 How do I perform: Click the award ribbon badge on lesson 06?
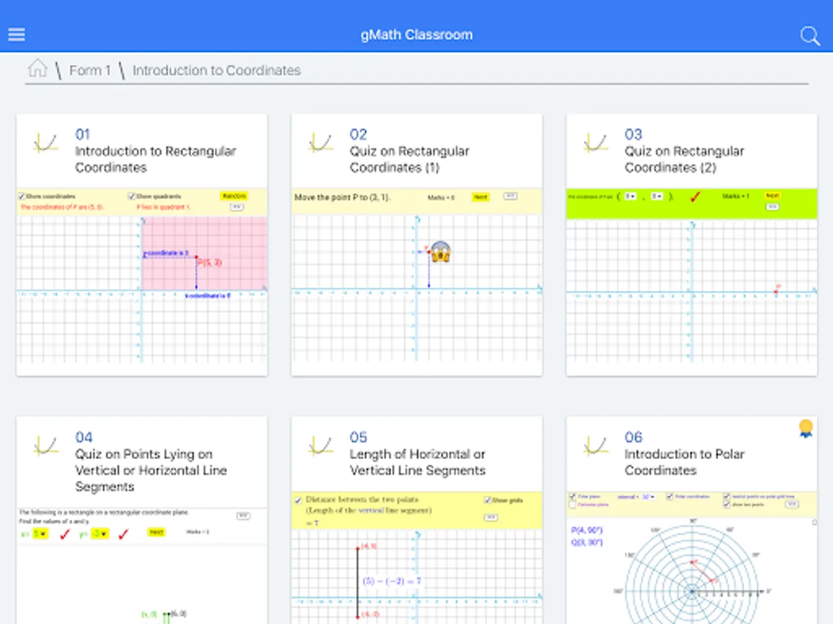coord(805,428)
